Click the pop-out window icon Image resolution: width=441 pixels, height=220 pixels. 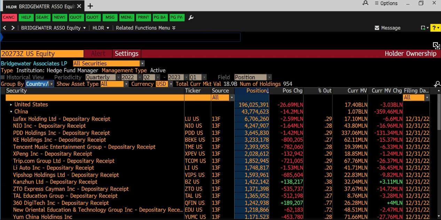436,46
